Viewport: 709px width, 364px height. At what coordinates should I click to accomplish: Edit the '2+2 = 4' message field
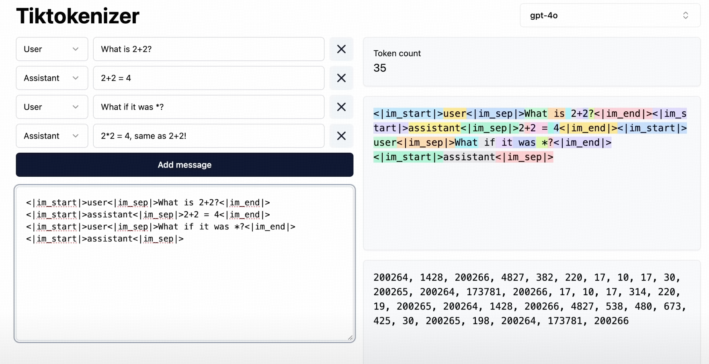click(x=209, y=78)
